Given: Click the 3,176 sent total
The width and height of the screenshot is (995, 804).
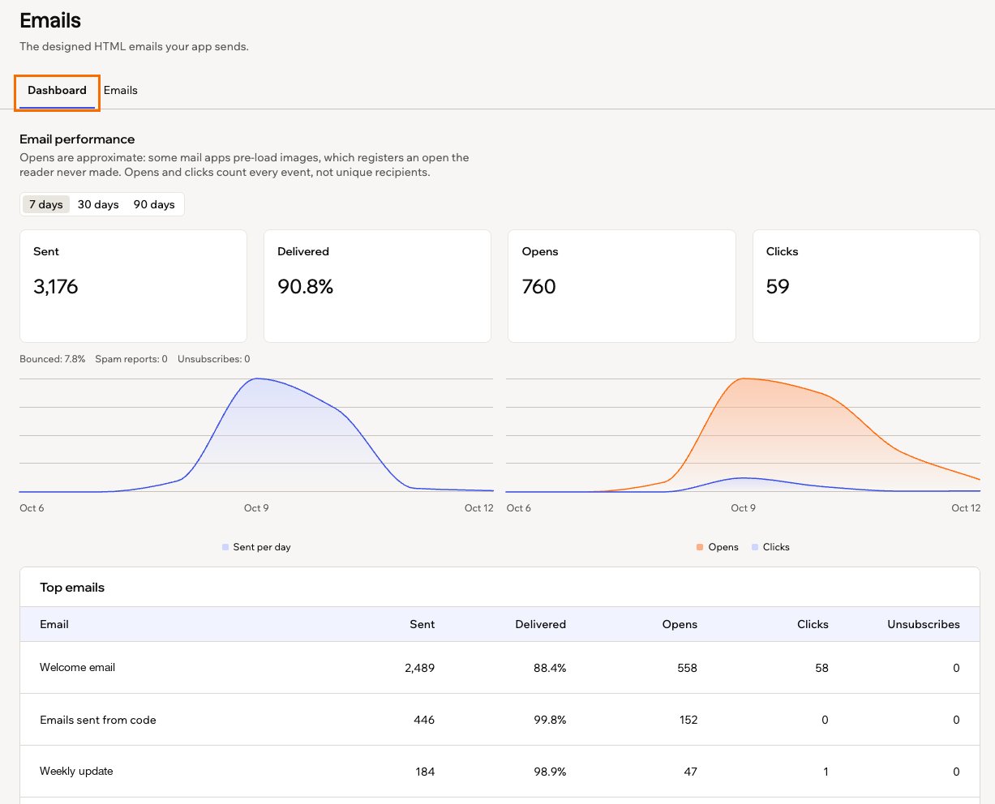Looking at the screenshot, I should pos(56,286).
